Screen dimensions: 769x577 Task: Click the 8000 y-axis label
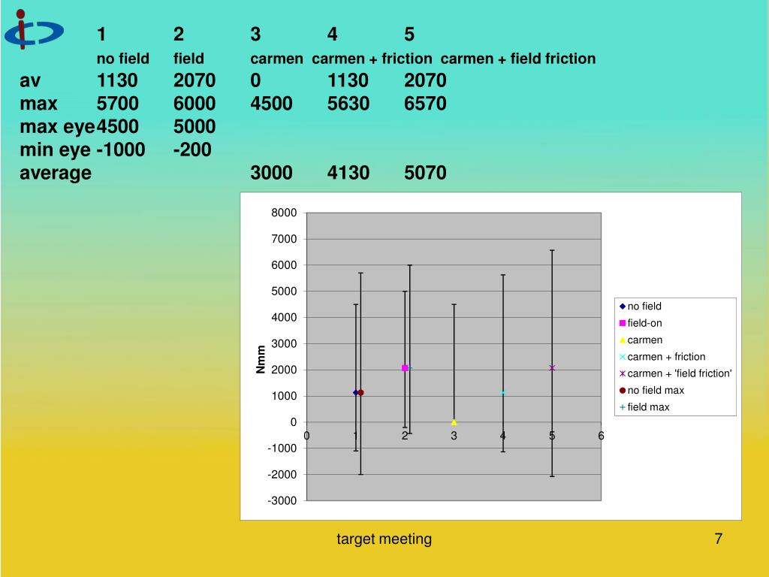pyautogui.click(x=284, y=213)
